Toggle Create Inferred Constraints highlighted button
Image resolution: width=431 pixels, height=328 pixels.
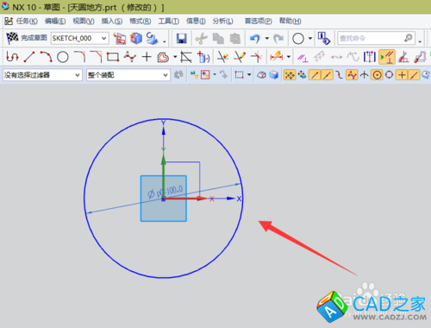point(387,57)
